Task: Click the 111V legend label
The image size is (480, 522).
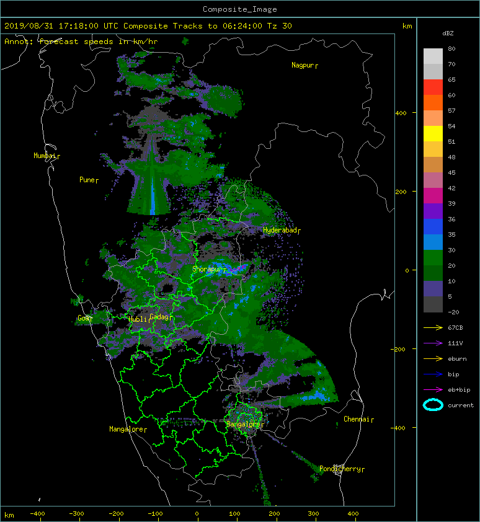Action: click(x=455, y=343)
